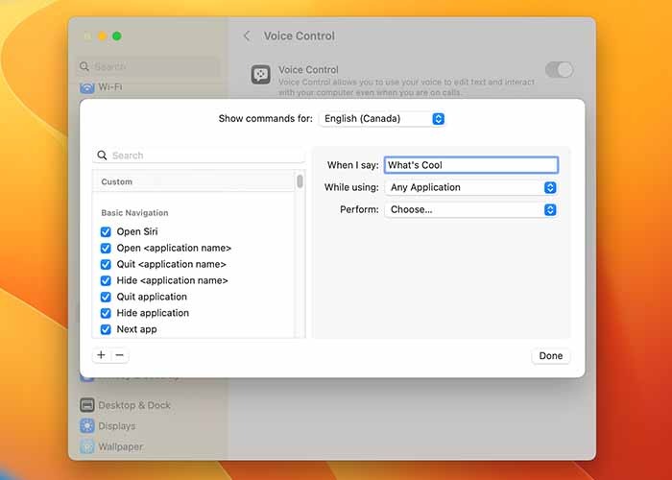
Task: Click the green zoom window button
Action: pyautogui.click(x=116, y=36)
